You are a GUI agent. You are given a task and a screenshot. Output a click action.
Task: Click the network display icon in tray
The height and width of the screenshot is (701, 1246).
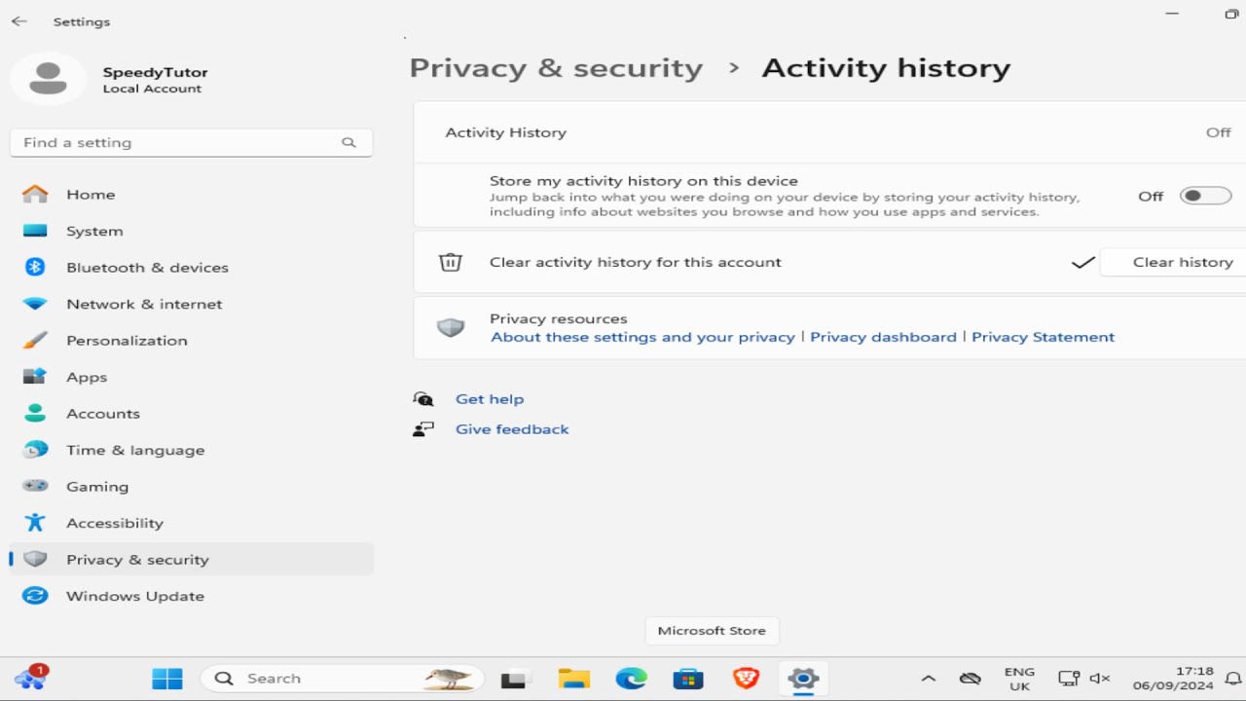pos(1069,679)
